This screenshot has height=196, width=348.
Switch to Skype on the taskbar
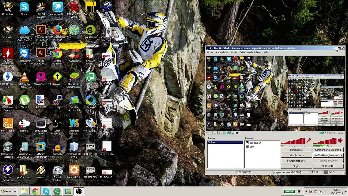46,192
